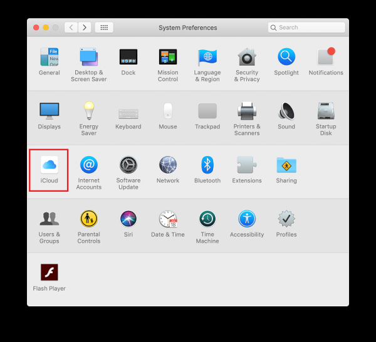Open Siri preferences
This screenshot has width=376, height=342.
coord(128,219)
